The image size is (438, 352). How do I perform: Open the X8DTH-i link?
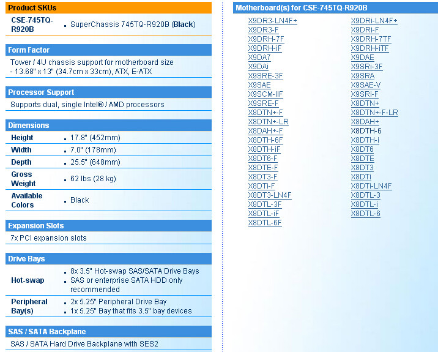pos(365,141)
